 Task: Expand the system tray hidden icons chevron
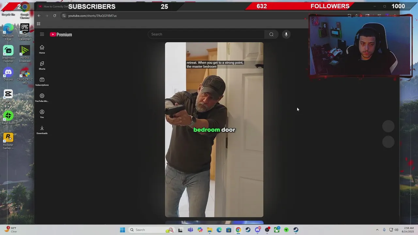coord(377,230)
